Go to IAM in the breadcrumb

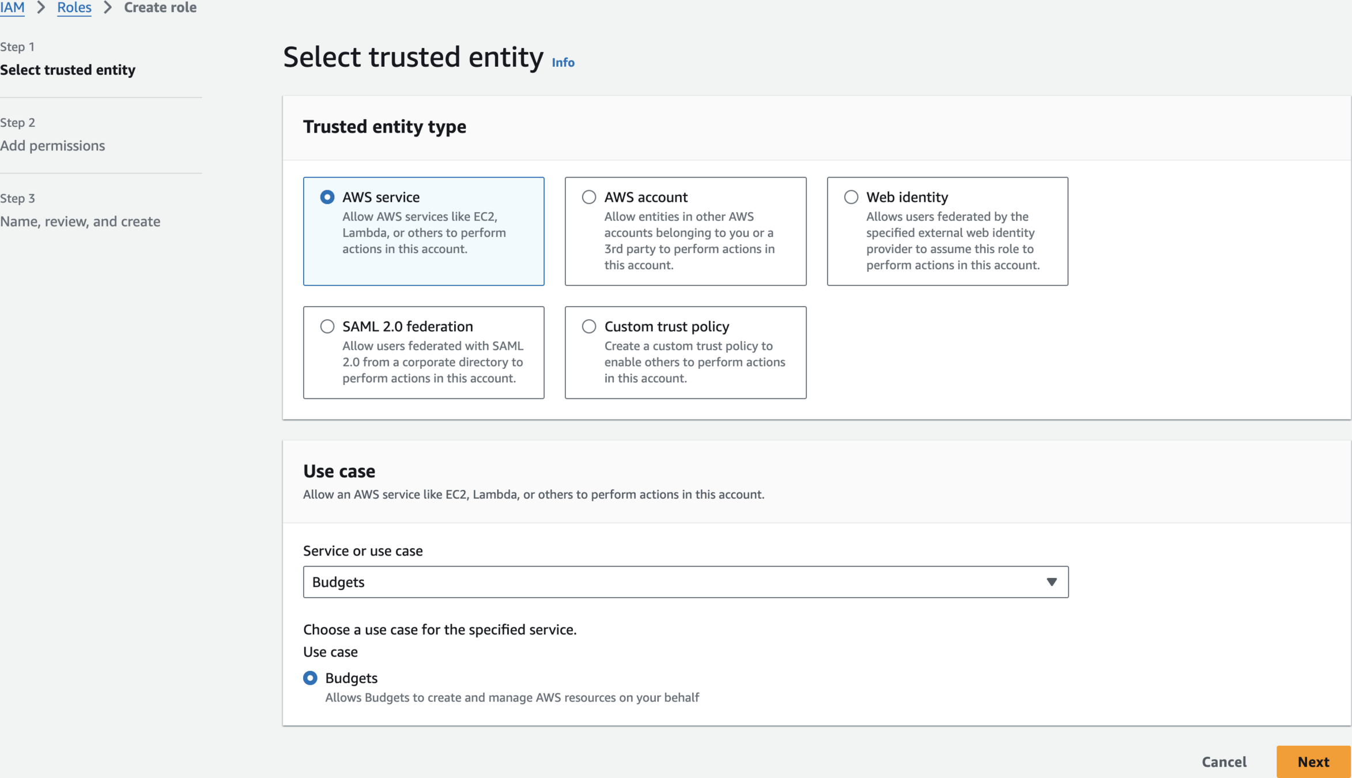click(12, 7)
